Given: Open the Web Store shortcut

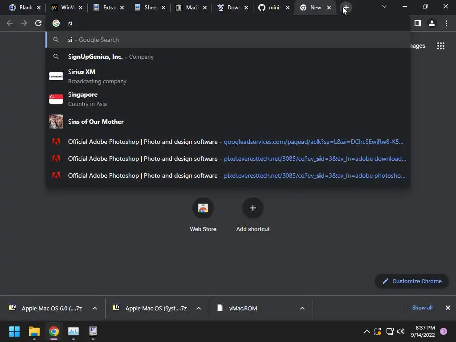Looking at the screenshot, I should 203,214.
